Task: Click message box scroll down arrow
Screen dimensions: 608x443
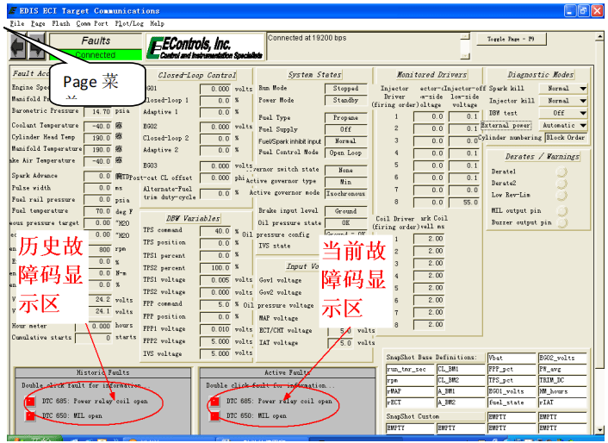Action: (x=465, y=56)
